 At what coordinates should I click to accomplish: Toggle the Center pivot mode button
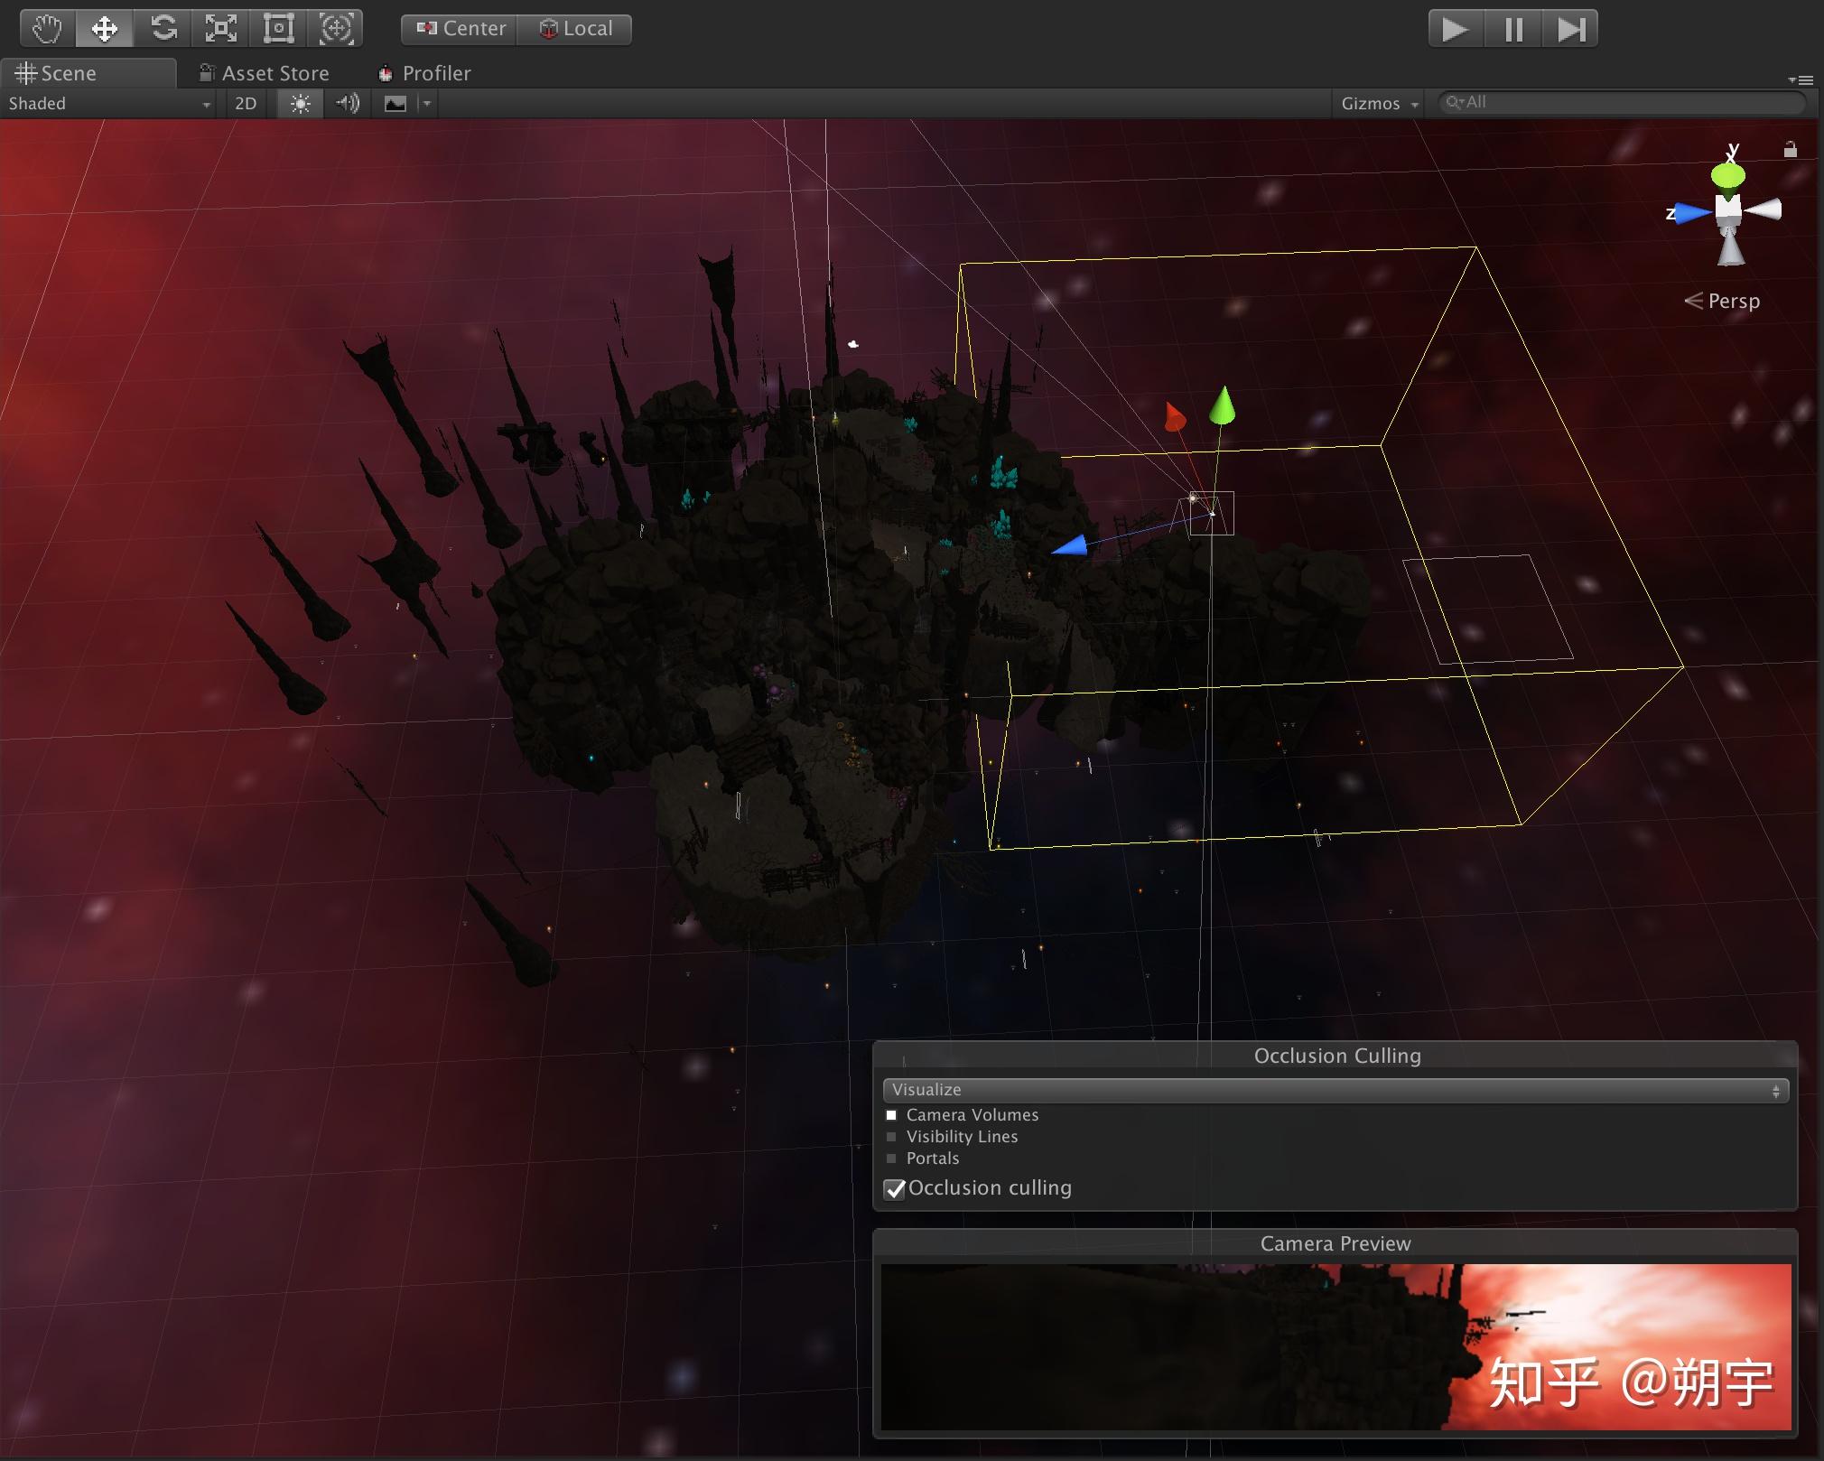[x=460, y=29]
